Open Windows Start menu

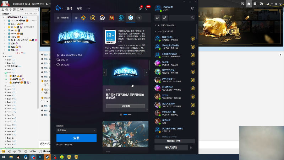[4, 157]
